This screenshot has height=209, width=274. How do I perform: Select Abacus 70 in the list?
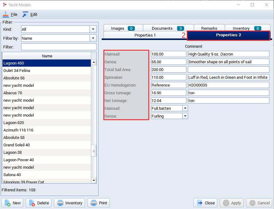[47, 93]
